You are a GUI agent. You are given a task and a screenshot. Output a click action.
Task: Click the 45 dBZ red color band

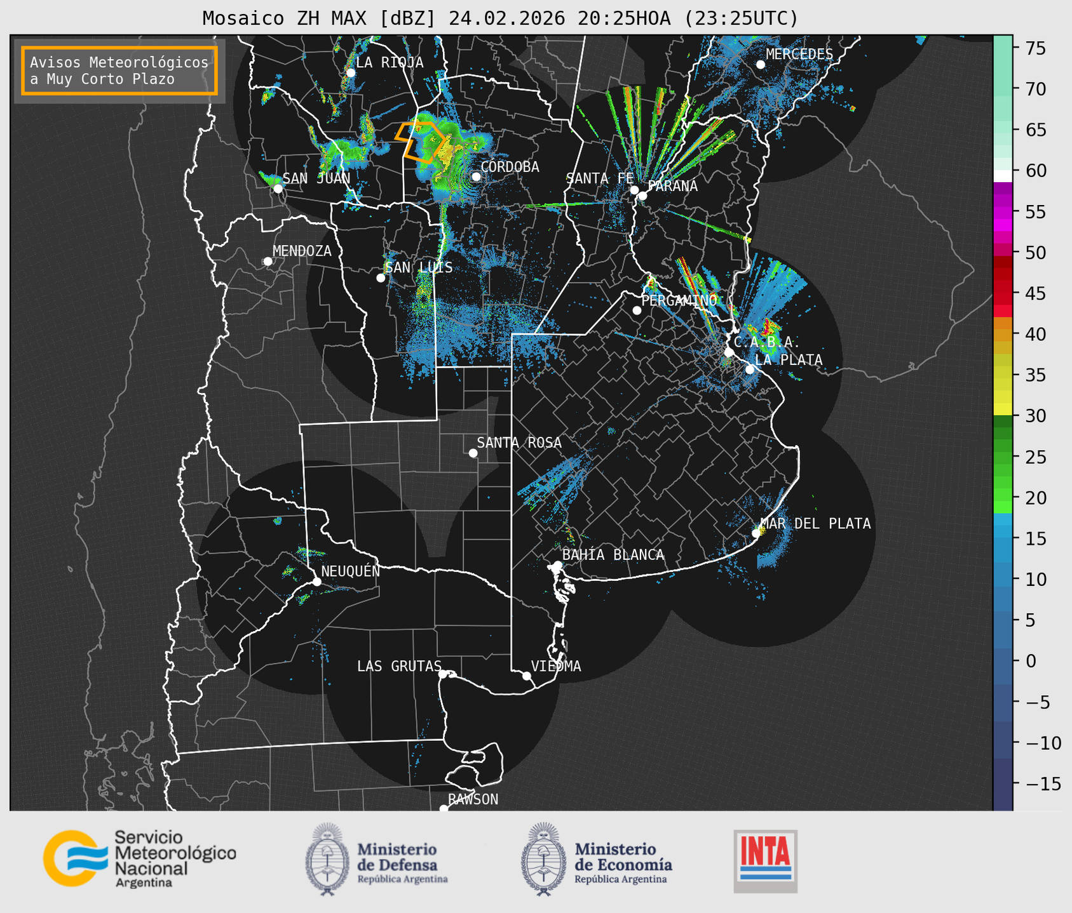(1002, 293)
